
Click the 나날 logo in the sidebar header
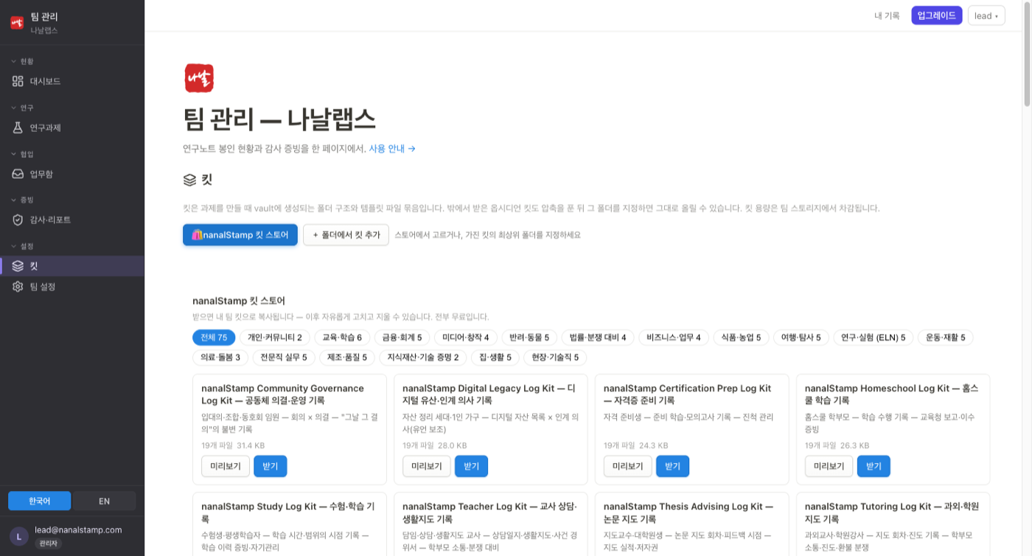tap(17, 23)
